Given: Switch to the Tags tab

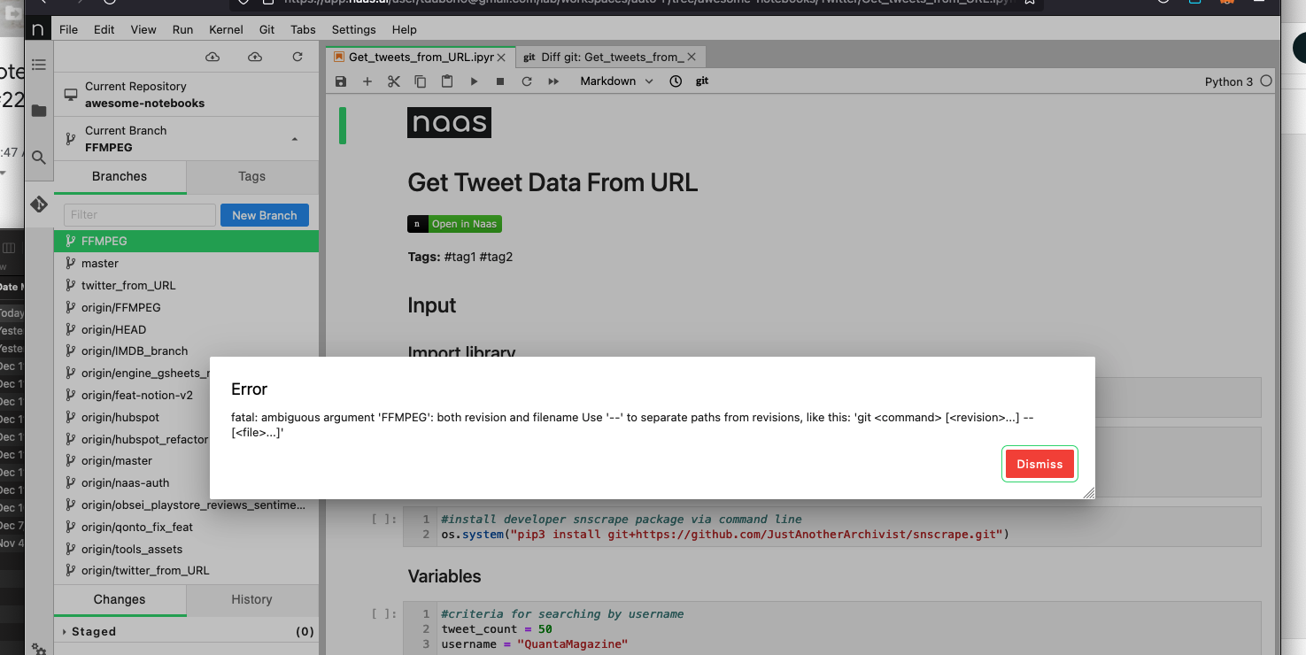Looking at the screenshot, I should (x=251, y=176).
